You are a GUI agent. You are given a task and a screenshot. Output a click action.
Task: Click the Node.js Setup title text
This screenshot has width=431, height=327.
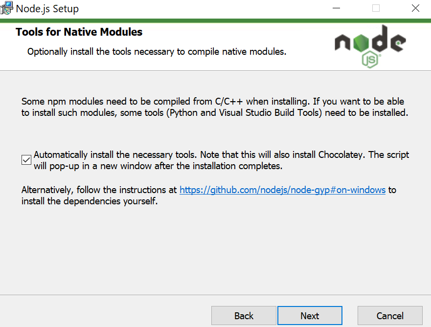[x=47, y=8]
